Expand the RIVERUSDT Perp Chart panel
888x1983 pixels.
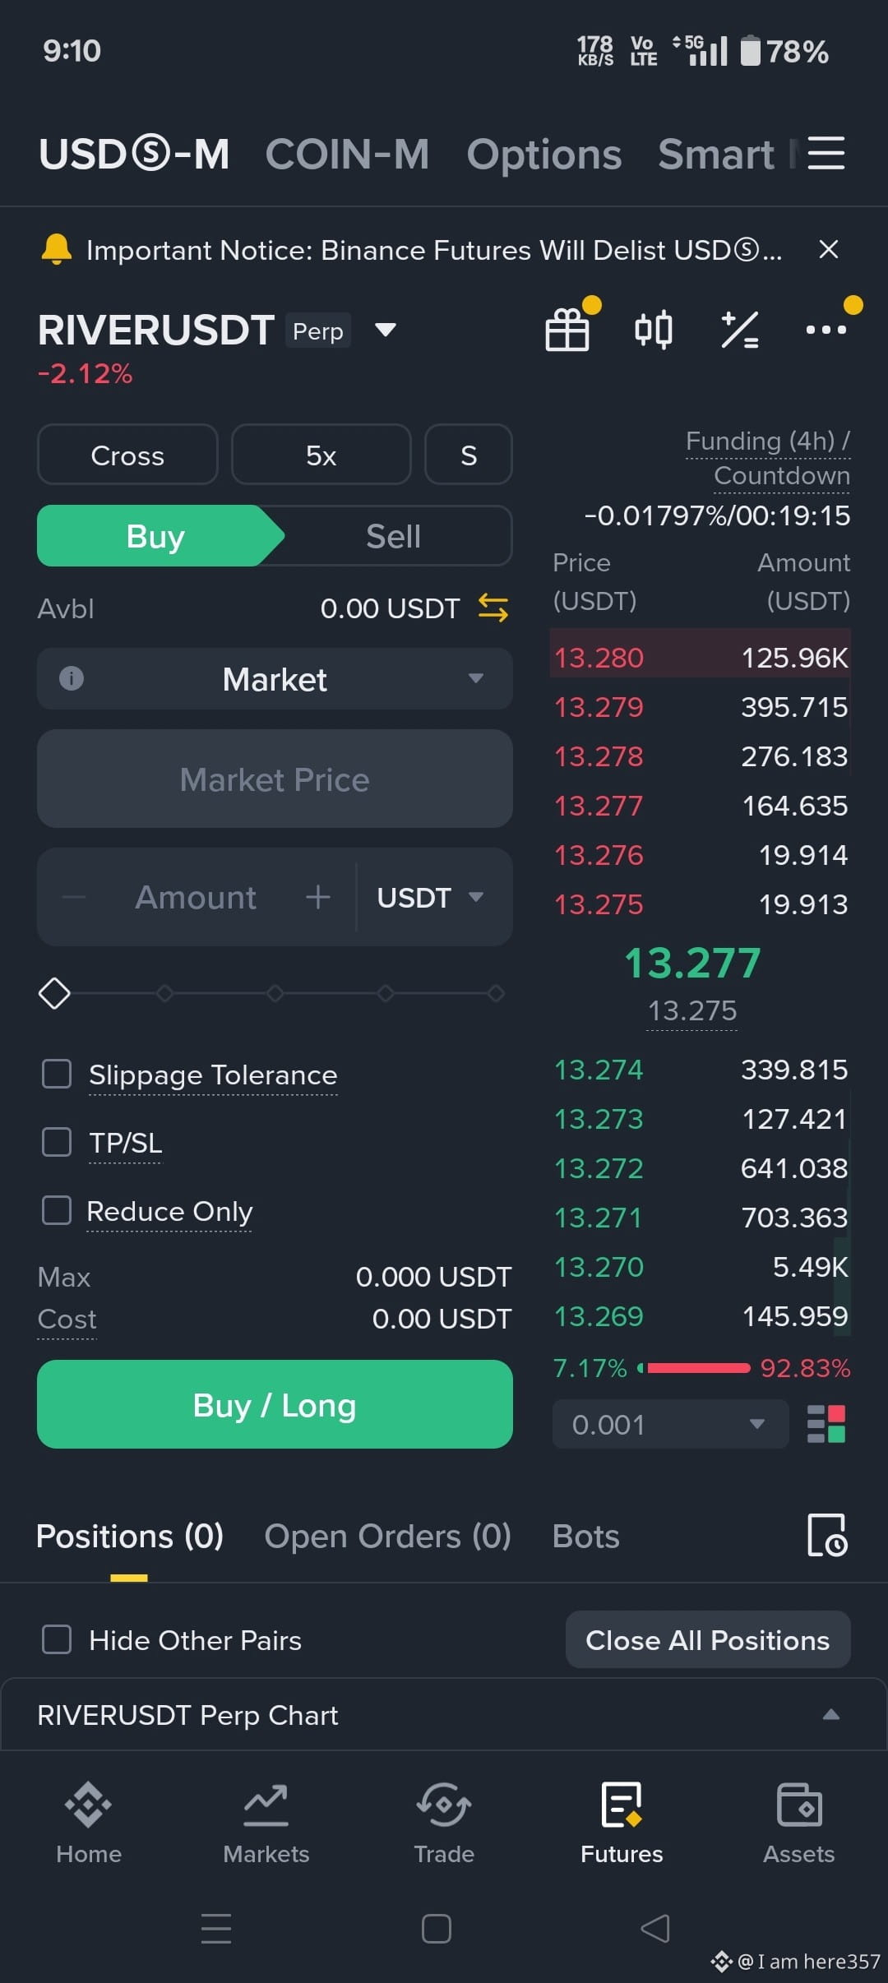point(444,1715)
